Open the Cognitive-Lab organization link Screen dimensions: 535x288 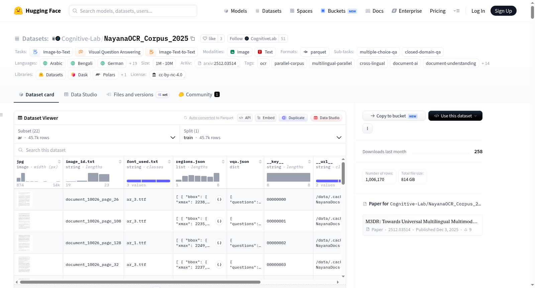pos(81,38)
